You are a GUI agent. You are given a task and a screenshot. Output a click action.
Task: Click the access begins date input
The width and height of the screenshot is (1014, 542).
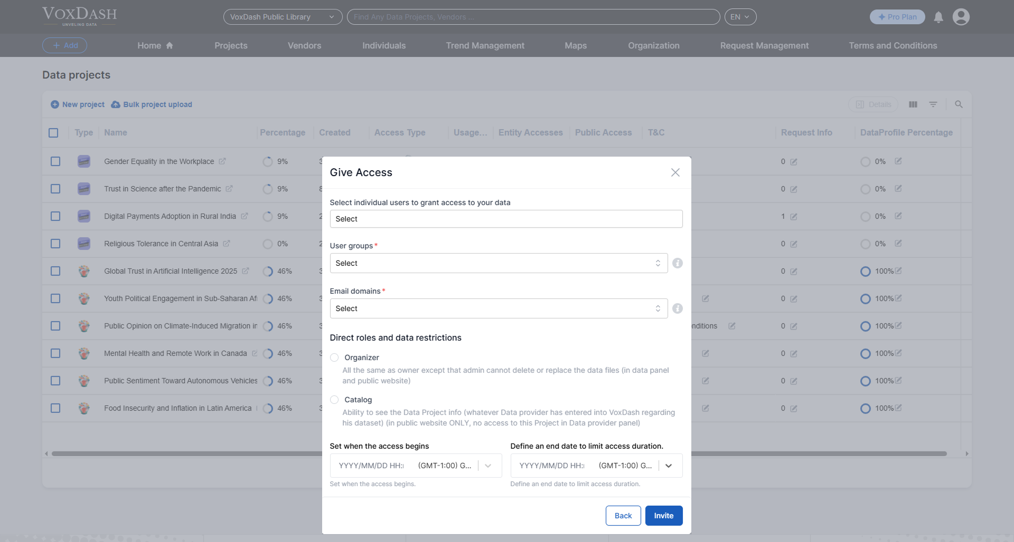coord(371,466)
